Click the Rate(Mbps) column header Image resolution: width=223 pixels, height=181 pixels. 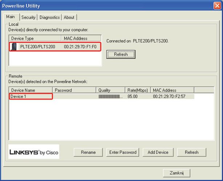138,90
